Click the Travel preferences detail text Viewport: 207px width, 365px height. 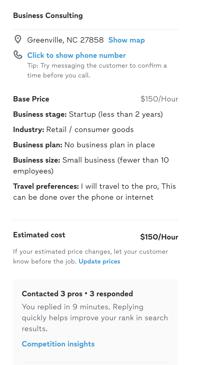tap(94, 192)
